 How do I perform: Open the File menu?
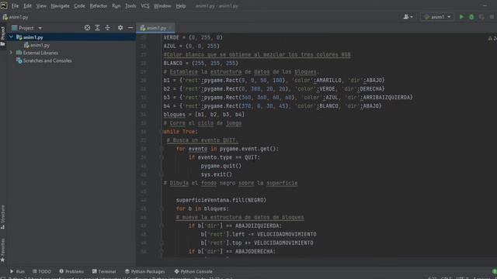(x=15, y=6)
